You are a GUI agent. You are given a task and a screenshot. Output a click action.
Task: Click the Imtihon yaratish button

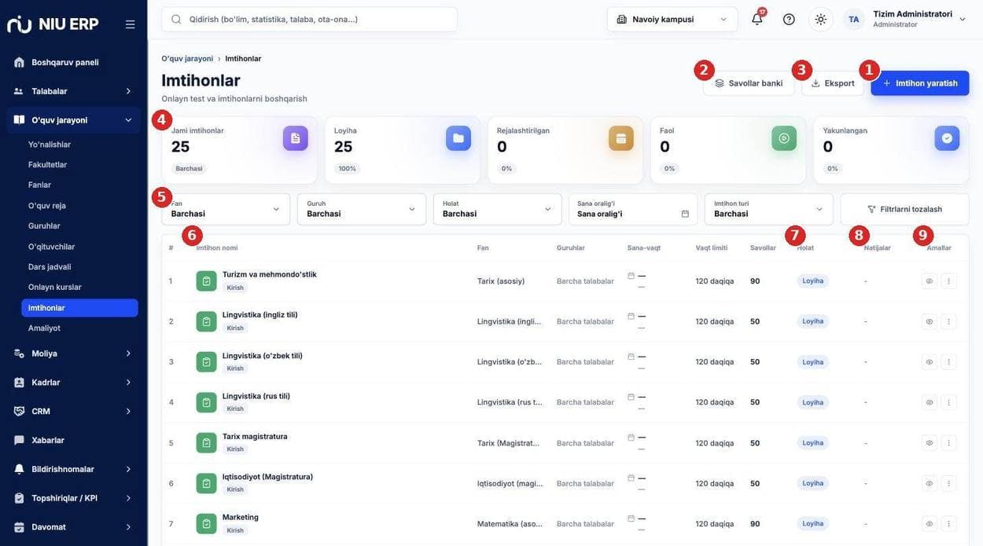[x=920, y=83]
